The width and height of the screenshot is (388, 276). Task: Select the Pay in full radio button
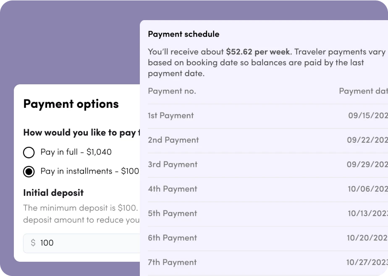point(29,153)
